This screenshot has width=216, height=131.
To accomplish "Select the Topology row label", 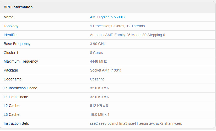I will click(11, 26).
